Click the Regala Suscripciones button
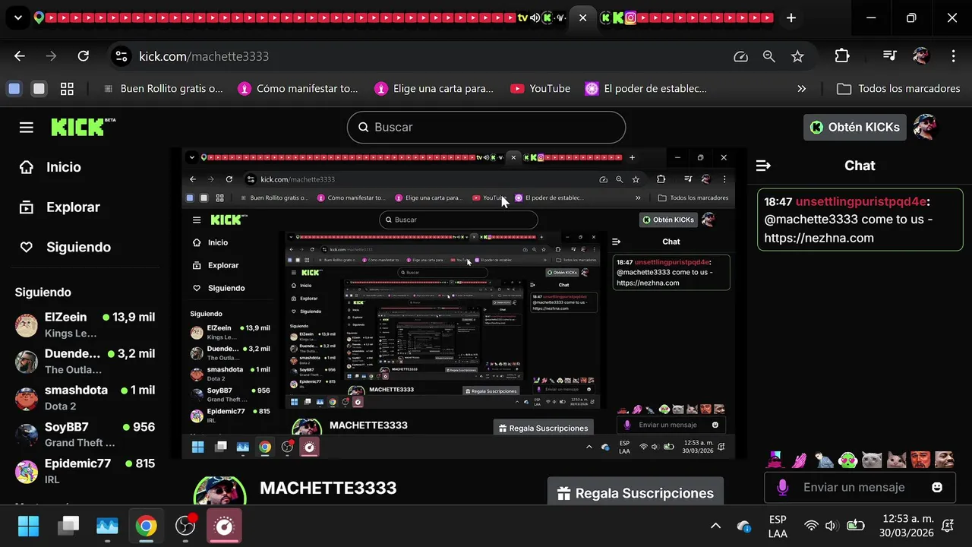Image resolution: width=972 pixels, height=547 pixels. point(636,493)
